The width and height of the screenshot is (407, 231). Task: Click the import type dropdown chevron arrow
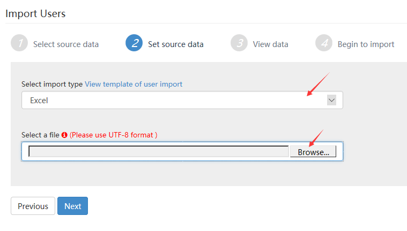(331, 100)
